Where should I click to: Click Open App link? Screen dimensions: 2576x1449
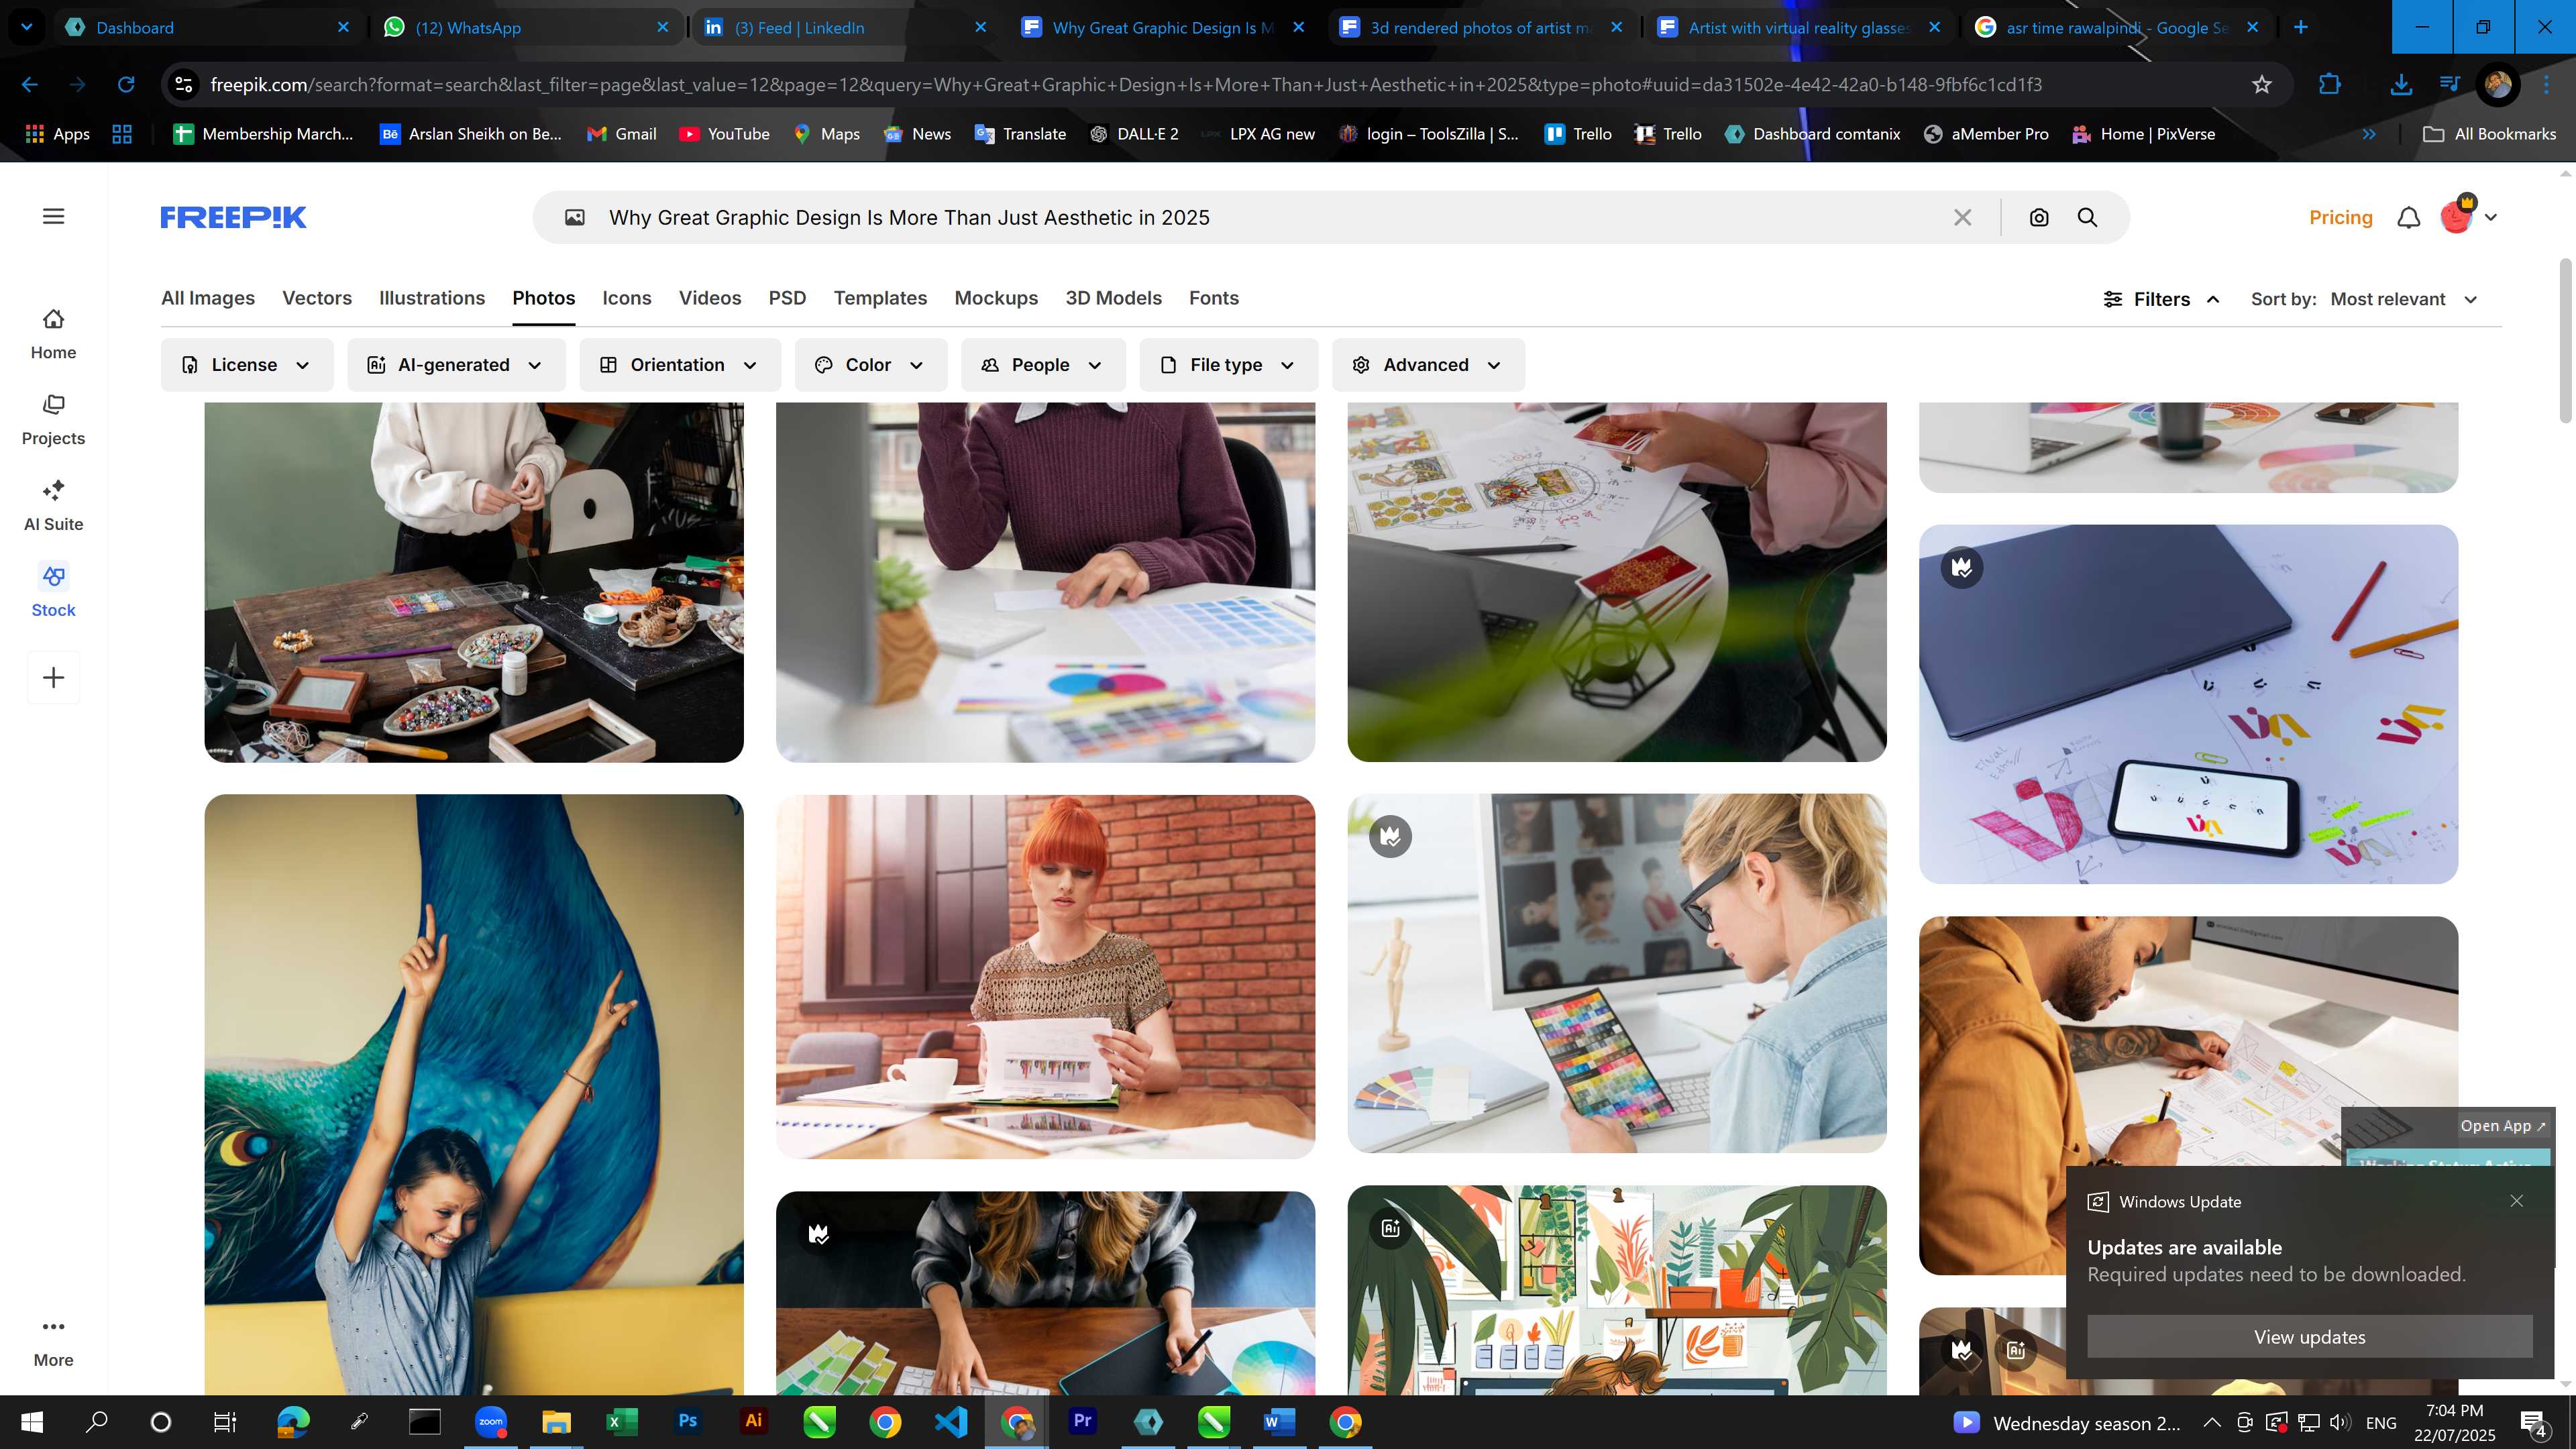point(2502,1126)
